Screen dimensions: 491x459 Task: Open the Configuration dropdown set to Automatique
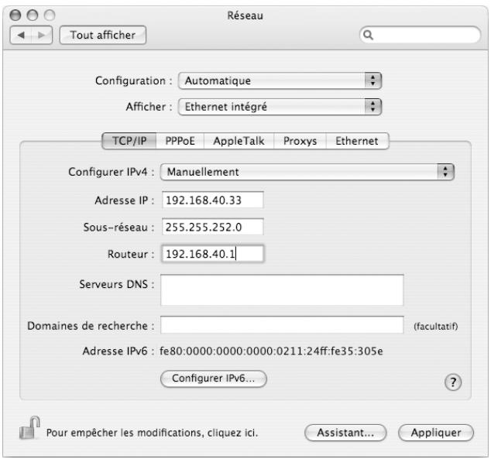[280, 80]
